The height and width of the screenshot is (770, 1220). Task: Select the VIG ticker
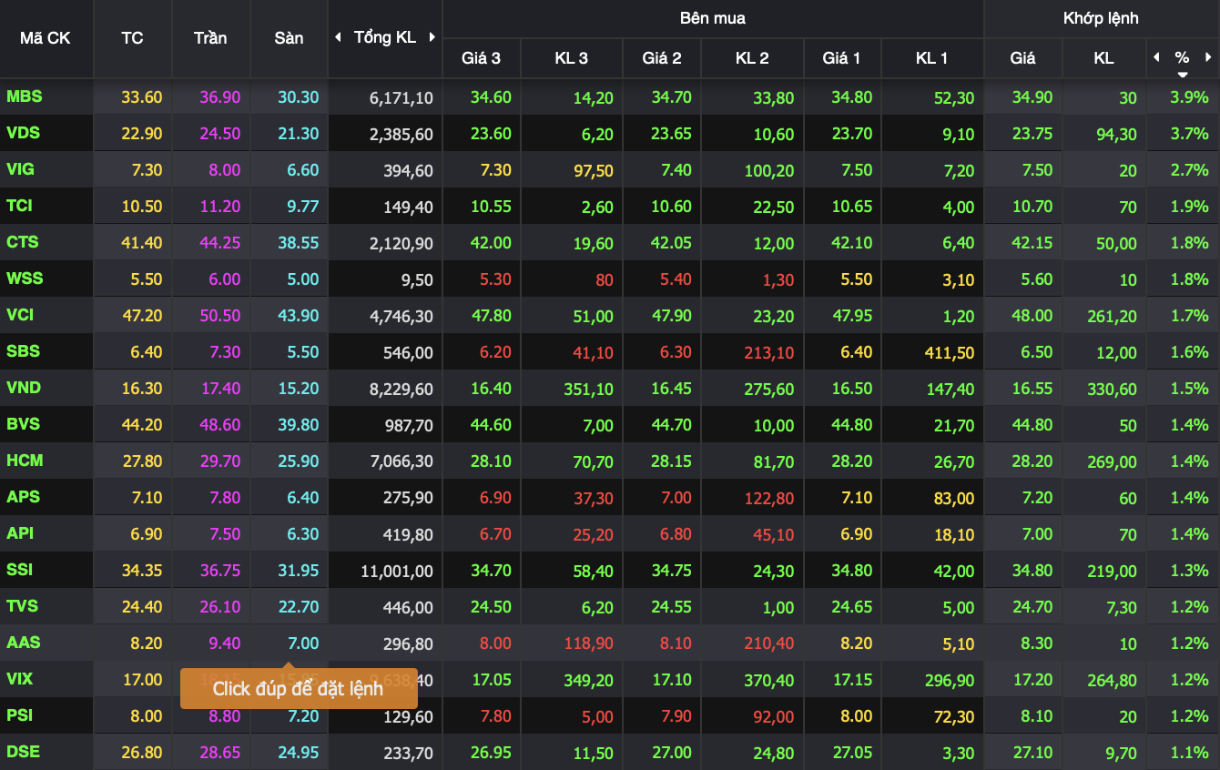coord(20,169)
